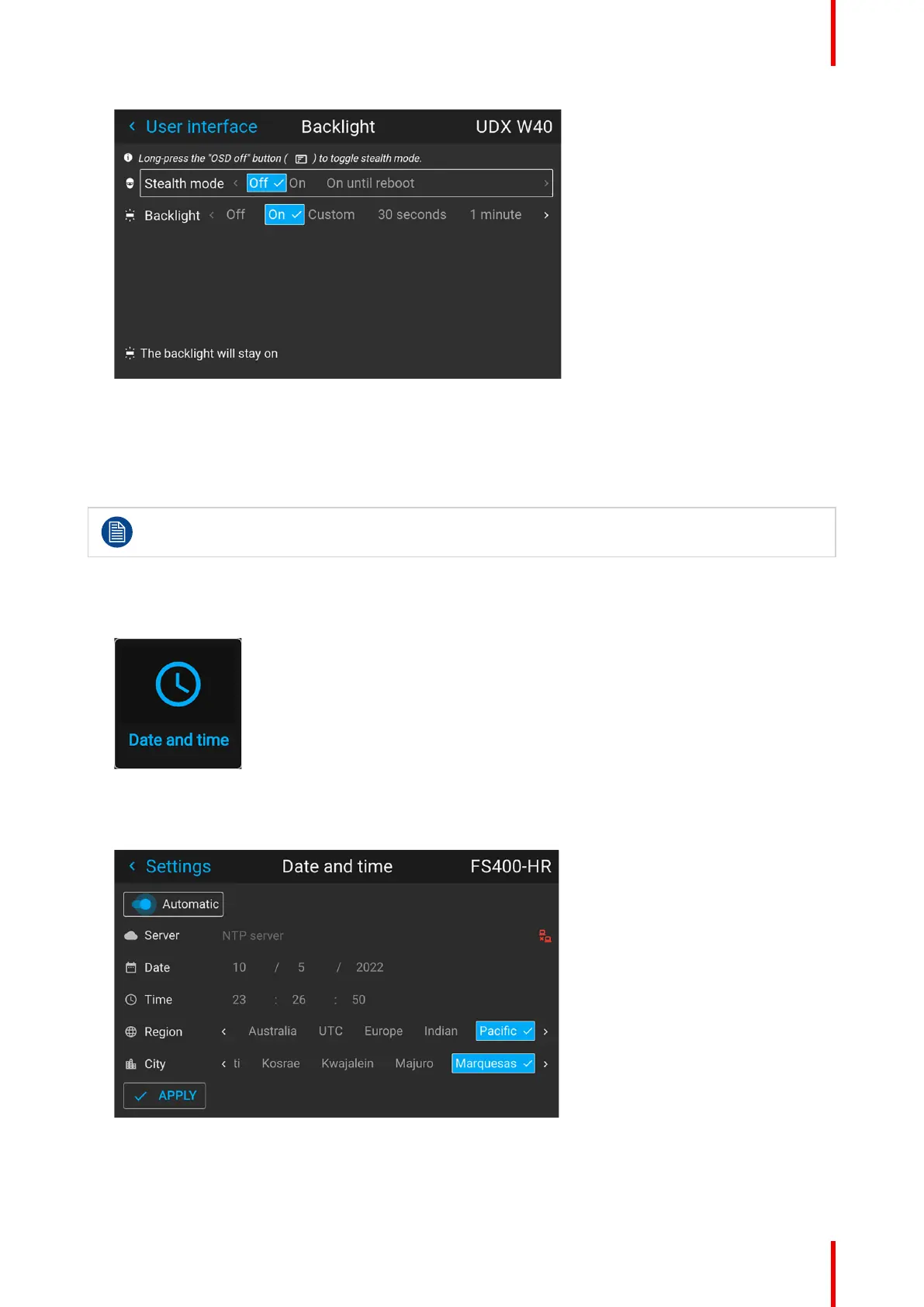Screen dimensions: 924x1307
Task: Click right arrow in City row
Action: click(x=545, y=1064)
